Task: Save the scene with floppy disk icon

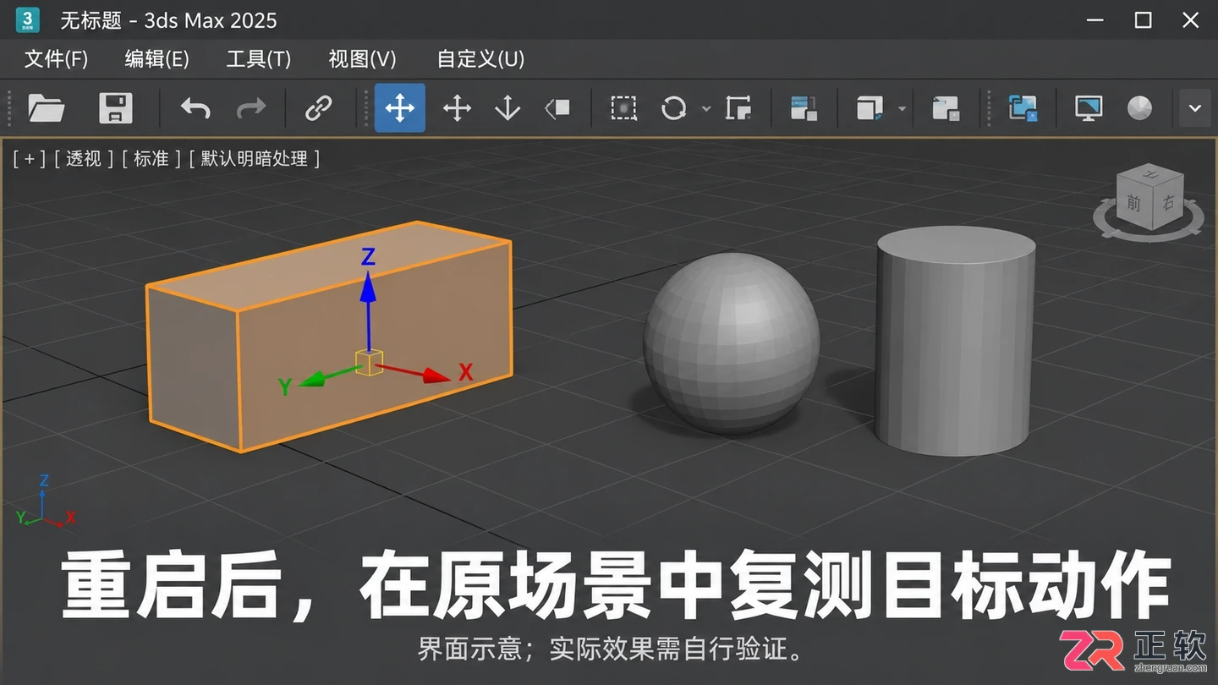Action: pyautogui.click(x=116, y=108)
